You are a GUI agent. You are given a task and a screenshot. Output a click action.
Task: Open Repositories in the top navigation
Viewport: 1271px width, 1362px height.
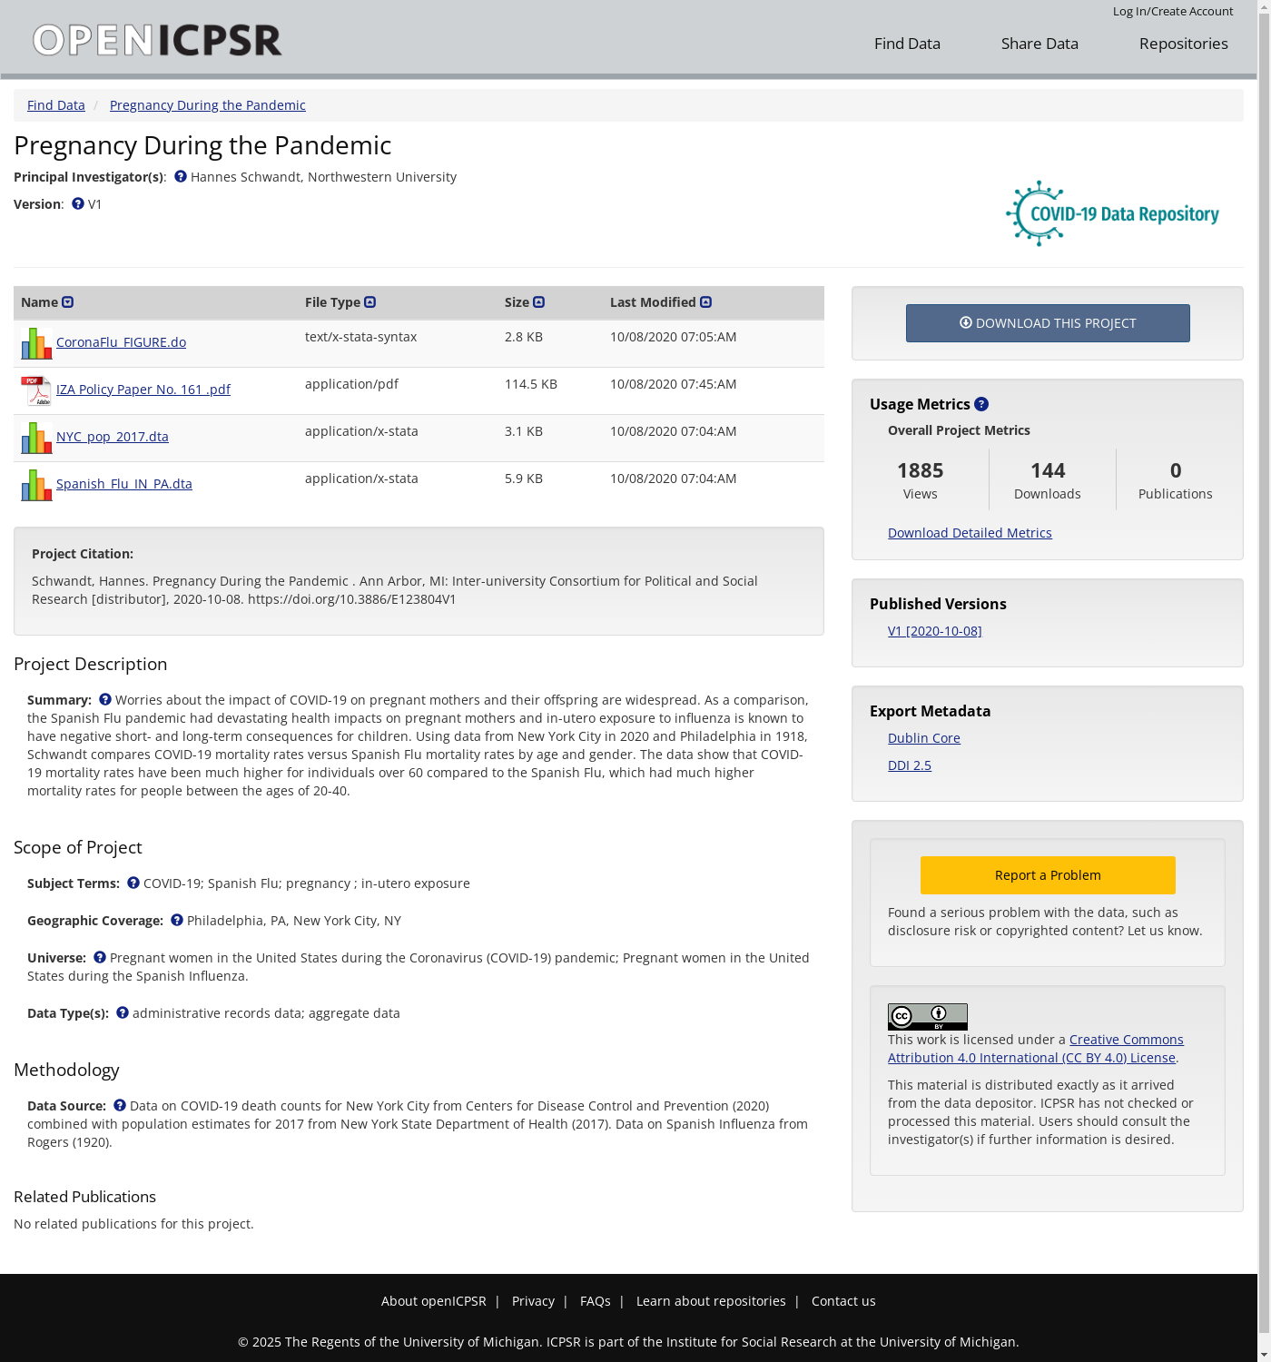coord(1183,44)
